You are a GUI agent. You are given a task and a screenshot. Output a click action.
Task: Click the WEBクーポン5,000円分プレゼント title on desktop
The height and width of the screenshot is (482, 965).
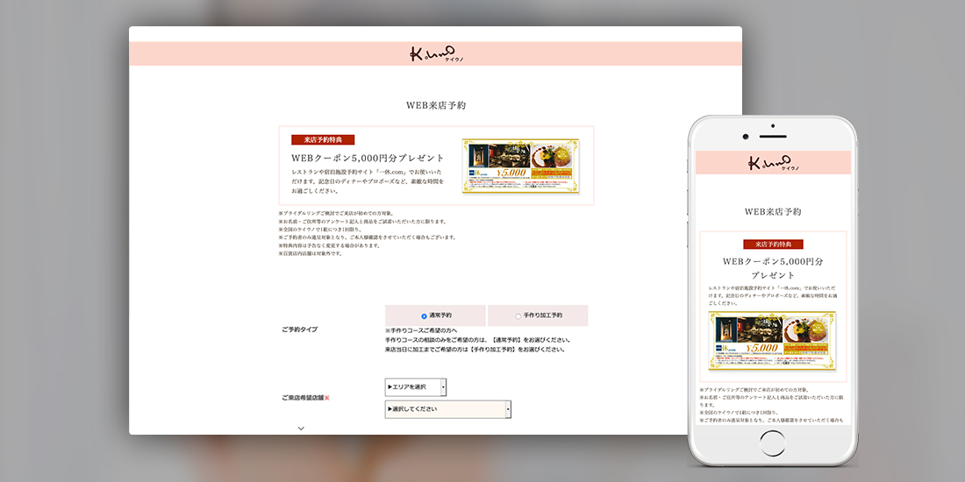point(368,158)
